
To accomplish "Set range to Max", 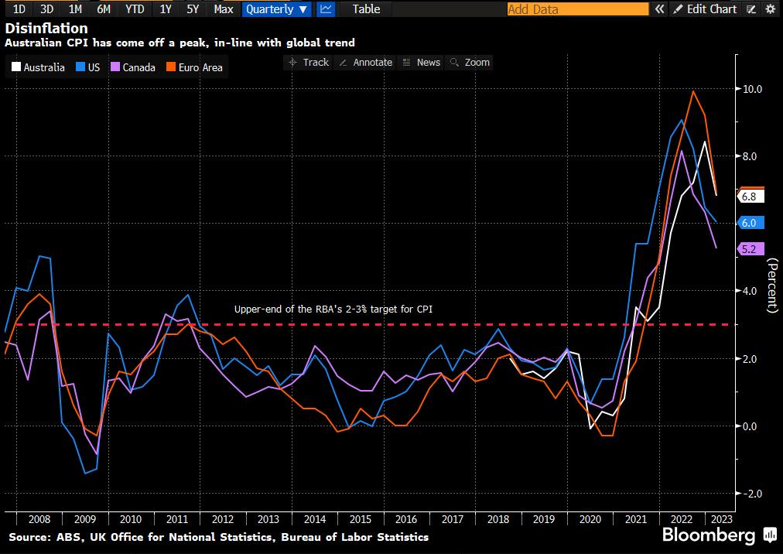I will (223, 9).
